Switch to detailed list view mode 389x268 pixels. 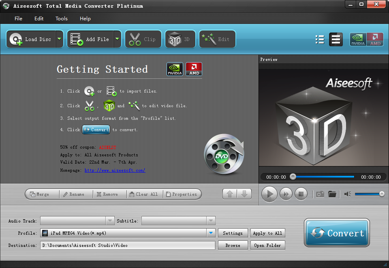click(x=320, y=39)
